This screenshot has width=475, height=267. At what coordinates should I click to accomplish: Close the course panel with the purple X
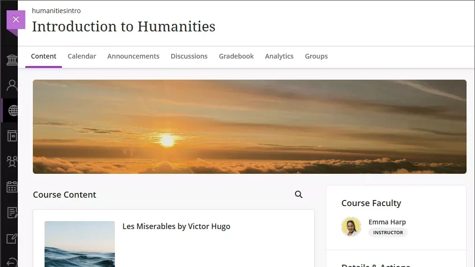[x=16, y=20]
